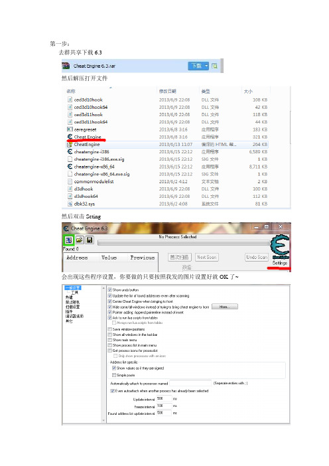The image size is (329, 466).
Task: Toggle Show undo button checkbox
Action: pos(110,289)
